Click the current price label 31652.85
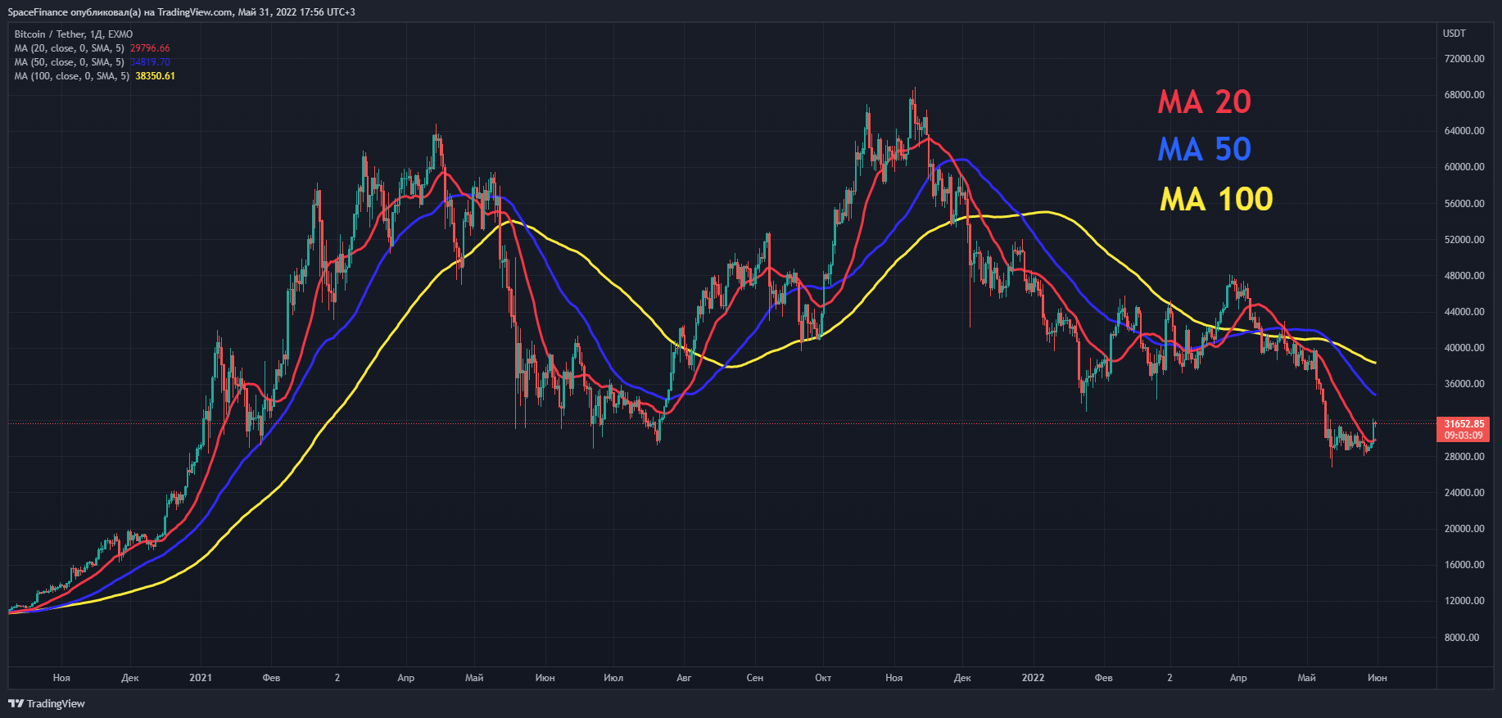 (1463, 424)
